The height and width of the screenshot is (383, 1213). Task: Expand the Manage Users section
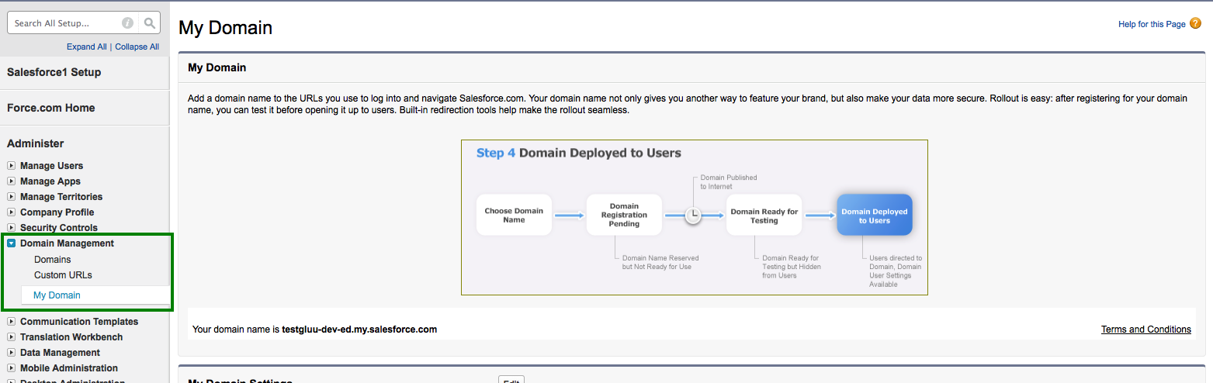(x=11, y=166)
